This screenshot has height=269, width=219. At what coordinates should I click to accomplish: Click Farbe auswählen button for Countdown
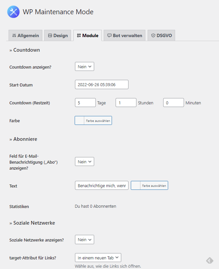[x=98, y=121]
